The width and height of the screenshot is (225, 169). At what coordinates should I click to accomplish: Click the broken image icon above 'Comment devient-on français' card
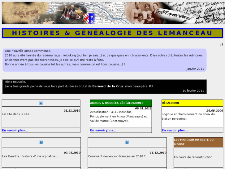click(x=127, y=142)
